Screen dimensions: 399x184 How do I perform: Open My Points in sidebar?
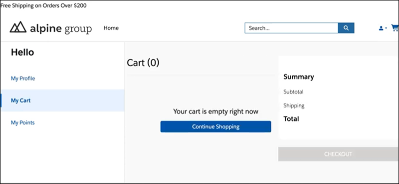pos(22,122)
